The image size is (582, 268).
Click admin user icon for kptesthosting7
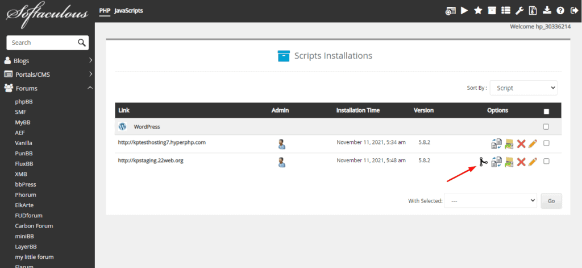pos(282,144)
